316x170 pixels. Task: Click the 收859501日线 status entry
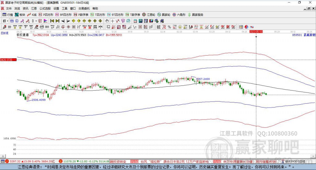(x=295, y=162)
